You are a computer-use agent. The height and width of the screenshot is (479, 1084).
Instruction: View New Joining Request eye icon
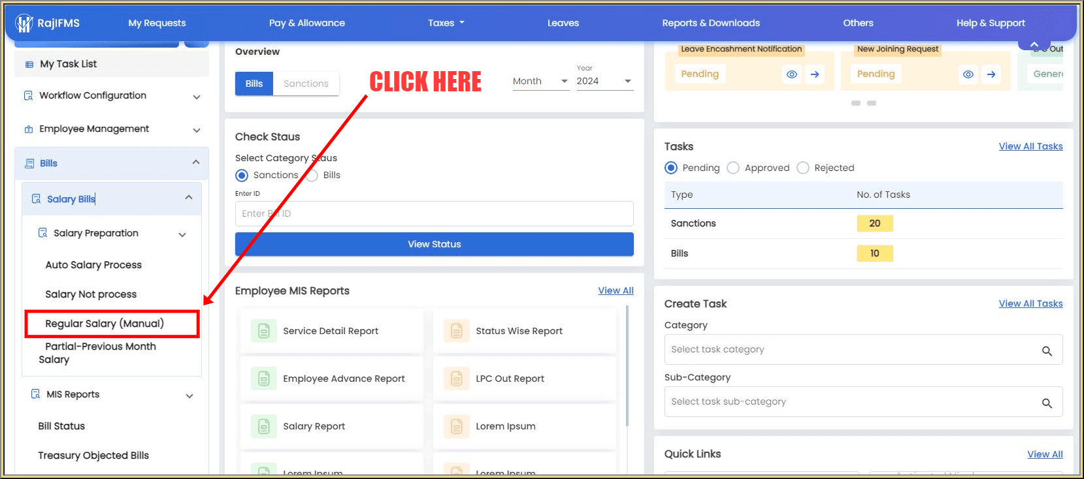point(968,74)
